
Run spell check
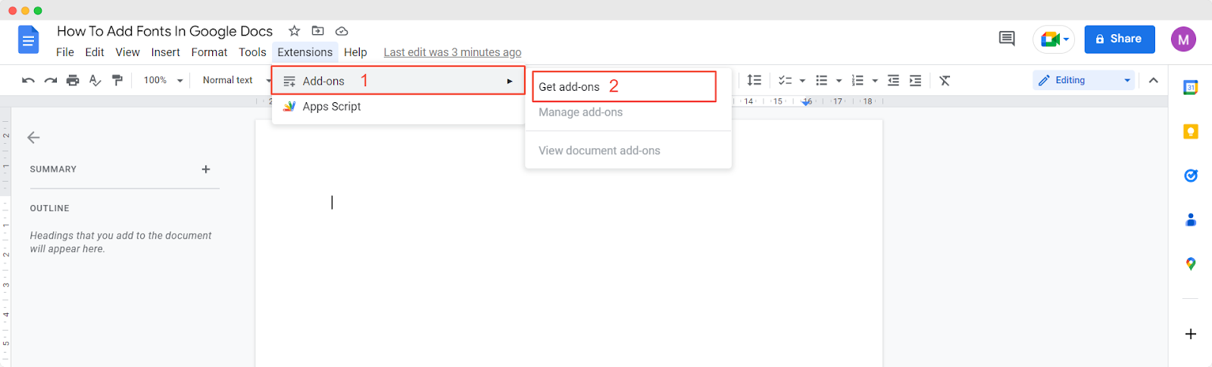pyautogui.click(x=95, y=80)
